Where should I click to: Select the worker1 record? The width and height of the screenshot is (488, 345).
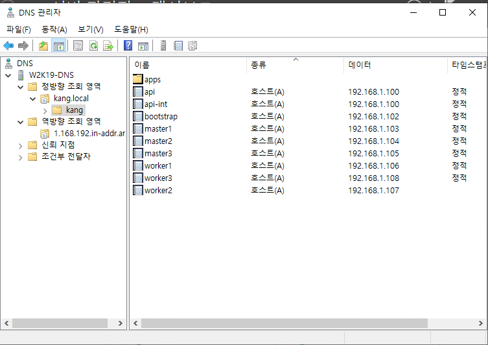pos(158,165)
